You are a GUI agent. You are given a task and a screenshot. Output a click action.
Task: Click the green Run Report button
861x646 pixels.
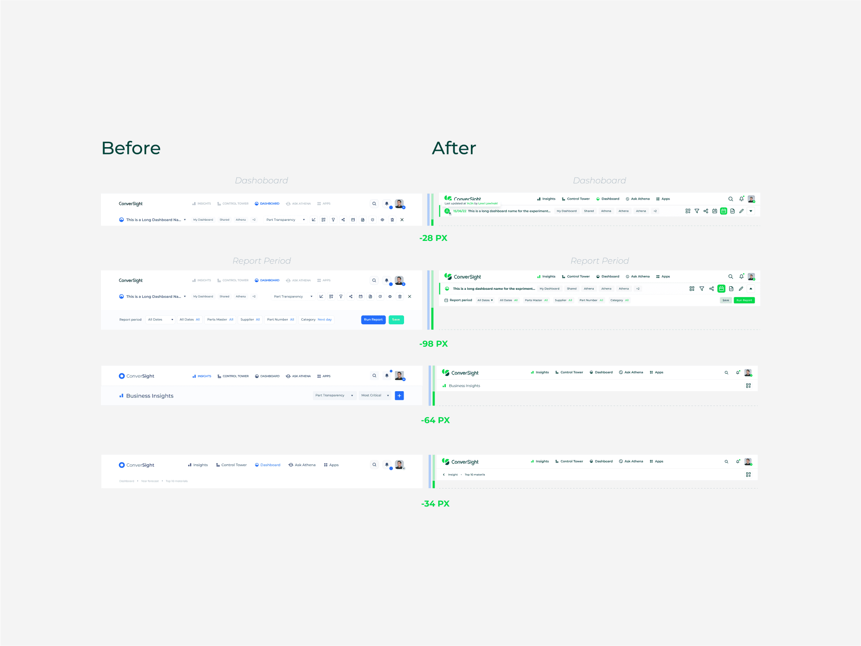tap(744, 300)
